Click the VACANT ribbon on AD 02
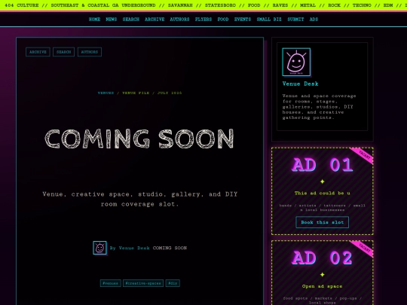Screen dimensions: 407x305 (x=364, y=248)
